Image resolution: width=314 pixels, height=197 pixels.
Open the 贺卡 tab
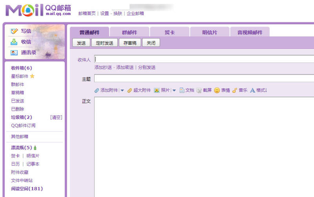[170, 32]
